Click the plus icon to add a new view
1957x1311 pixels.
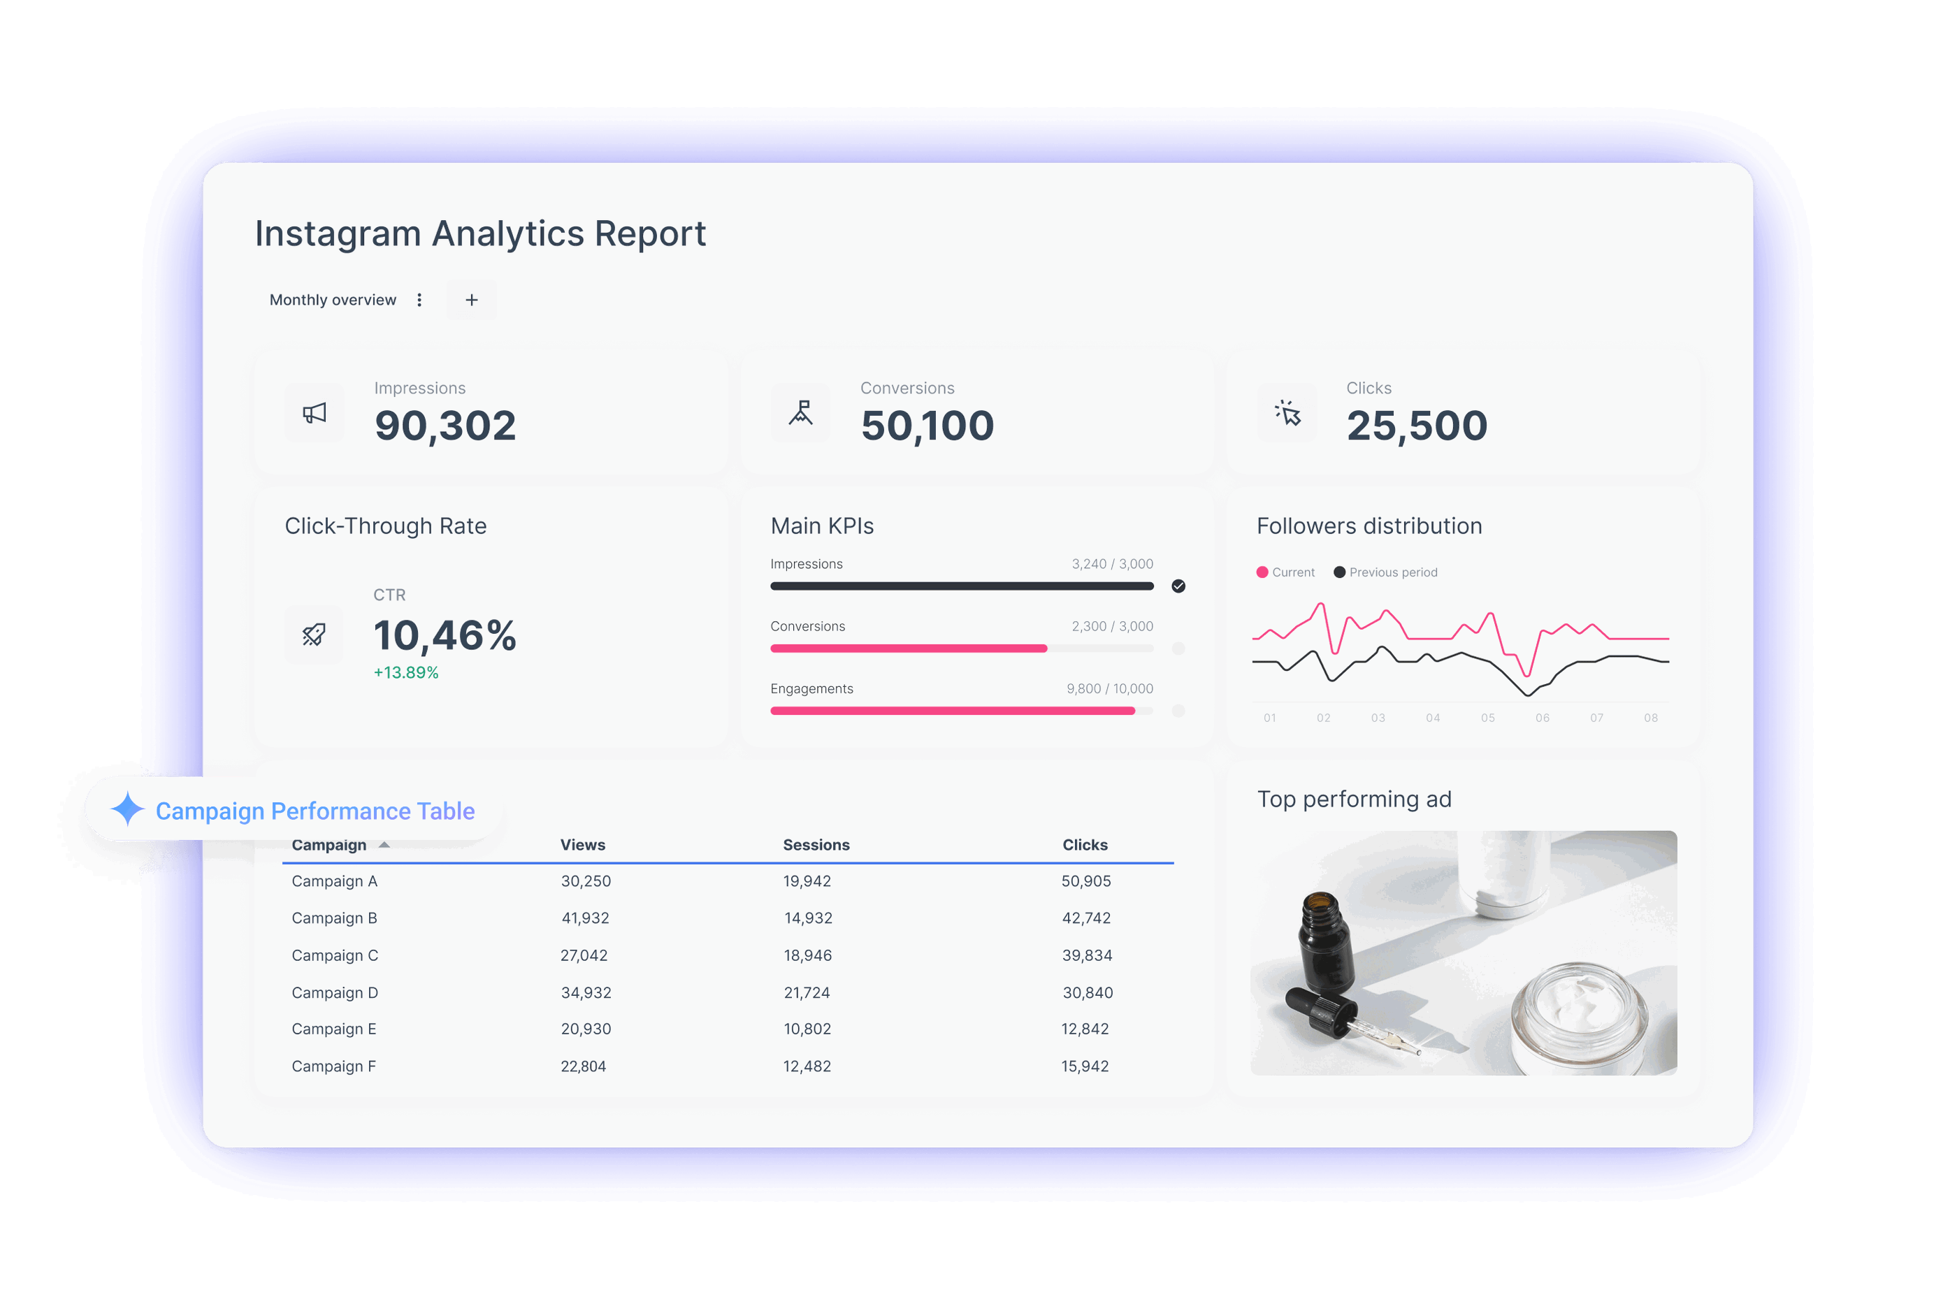tap(472, 299)
